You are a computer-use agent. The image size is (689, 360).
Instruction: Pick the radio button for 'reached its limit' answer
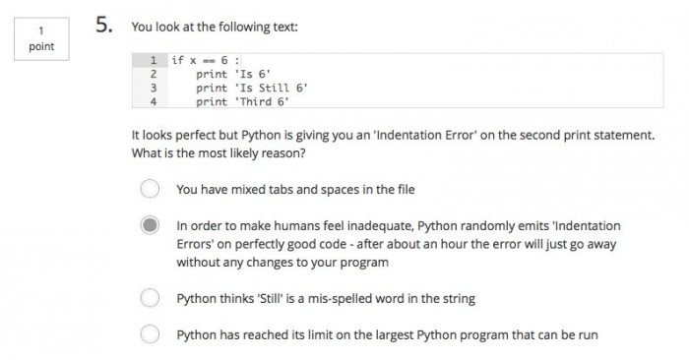(150, 334)
